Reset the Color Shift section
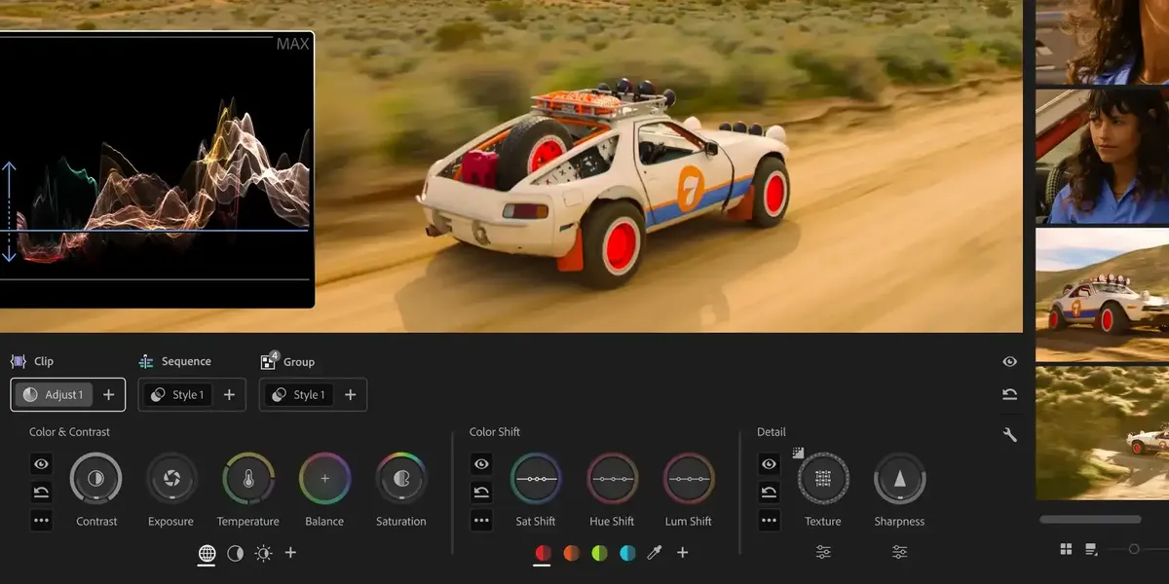 tap(481, 493)
